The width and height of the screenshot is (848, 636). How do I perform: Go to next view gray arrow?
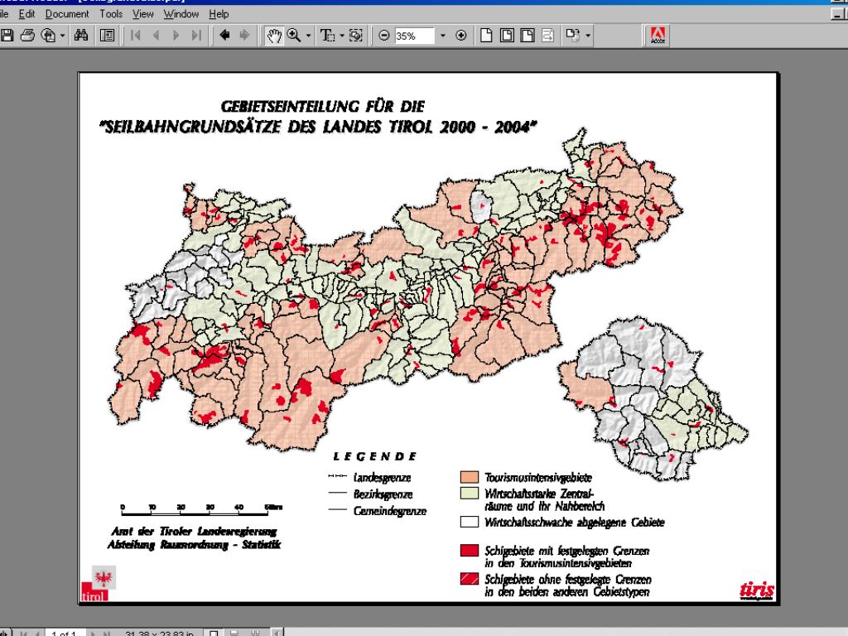point(244,36)
